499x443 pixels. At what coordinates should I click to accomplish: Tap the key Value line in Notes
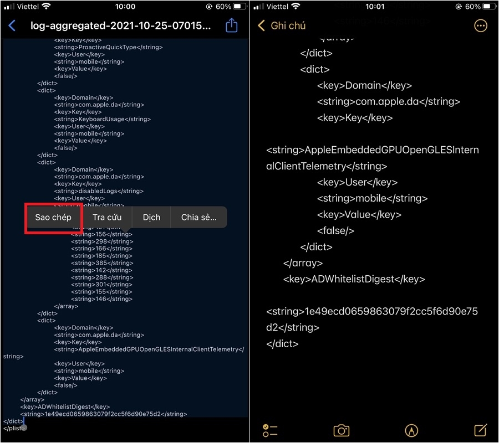[359, 214]
